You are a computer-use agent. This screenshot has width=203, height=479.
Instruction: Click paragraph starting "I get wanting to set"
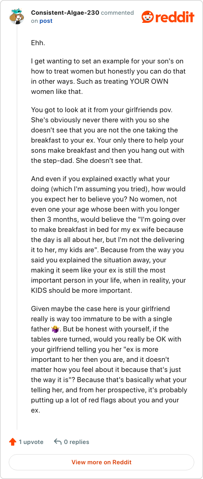107,77
